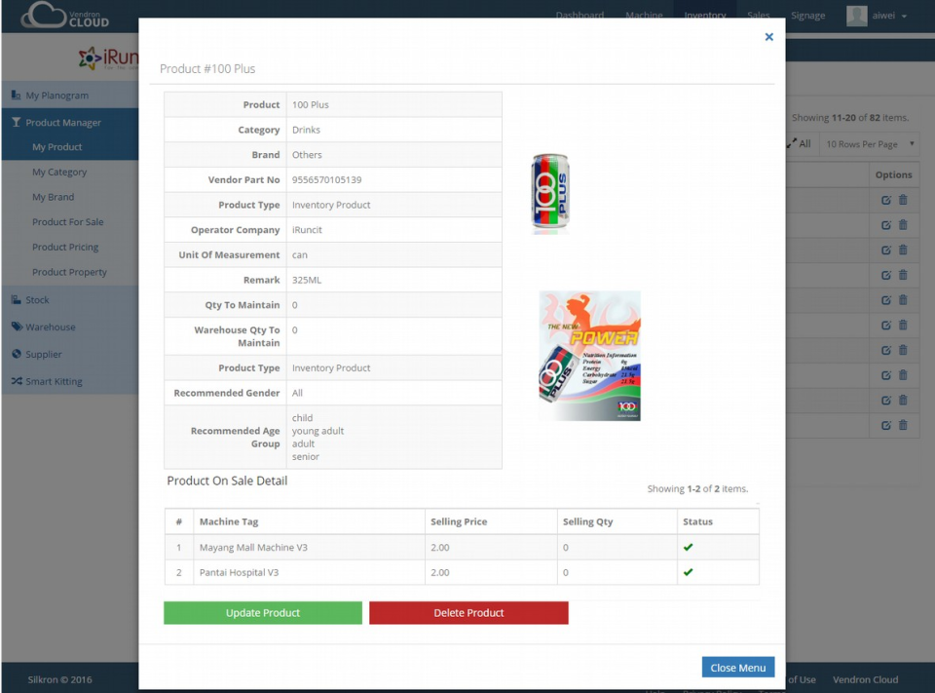Select the My Planogram icon in sidebar
Viewport: 935px width, 693px height.
point(14,95)
